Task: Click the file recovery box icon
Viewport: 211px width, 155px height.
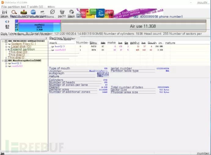Action: click(x=24, y=12)
